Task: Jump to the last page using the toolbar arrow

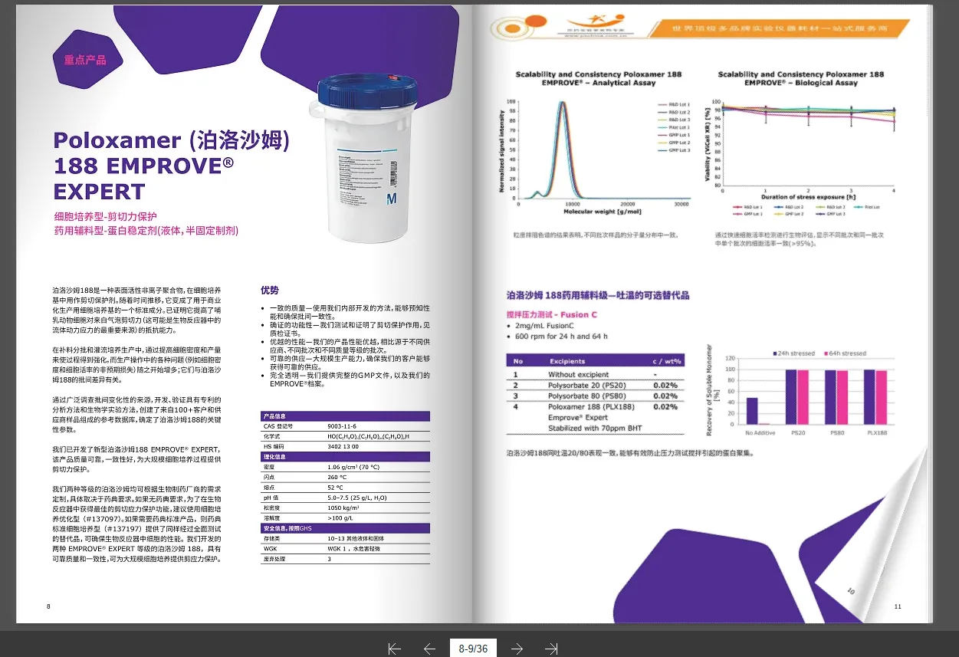Action: pos(551,649)
